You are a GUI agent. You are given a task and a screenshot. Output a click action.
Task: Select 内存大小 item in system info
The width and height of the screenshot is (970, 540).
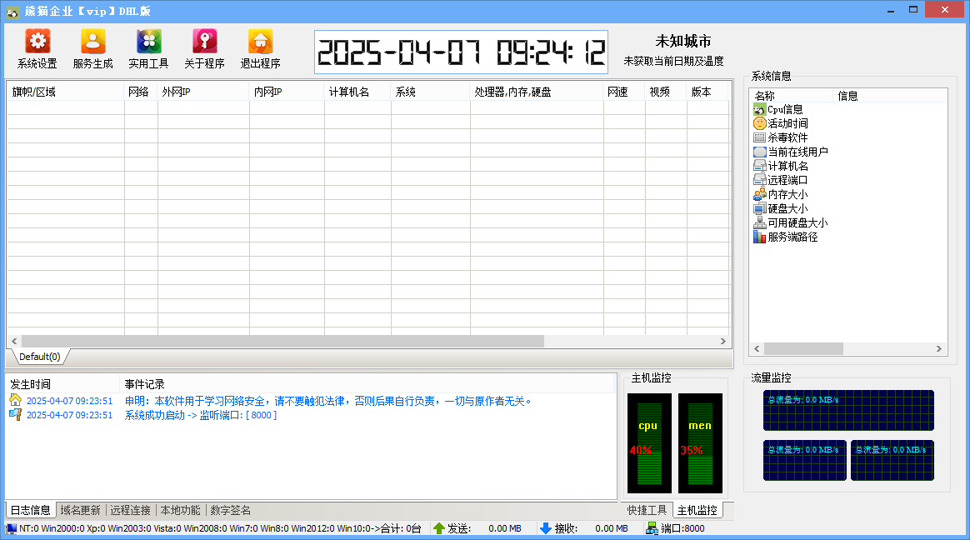(x=787, y=194)
